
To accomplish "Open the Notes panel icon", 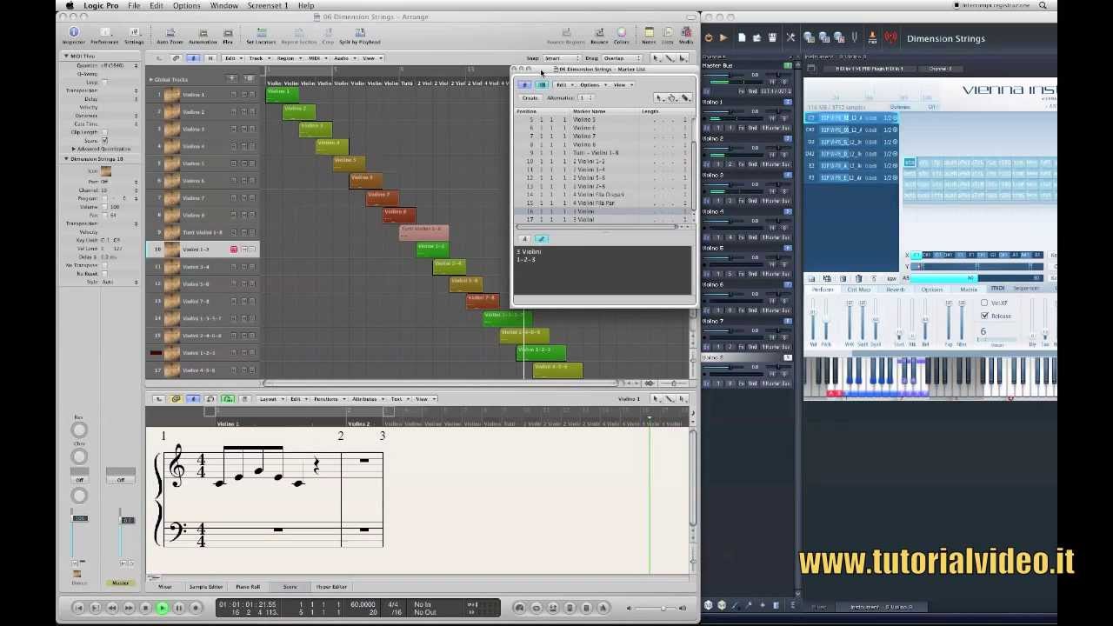I will point(649,35).
